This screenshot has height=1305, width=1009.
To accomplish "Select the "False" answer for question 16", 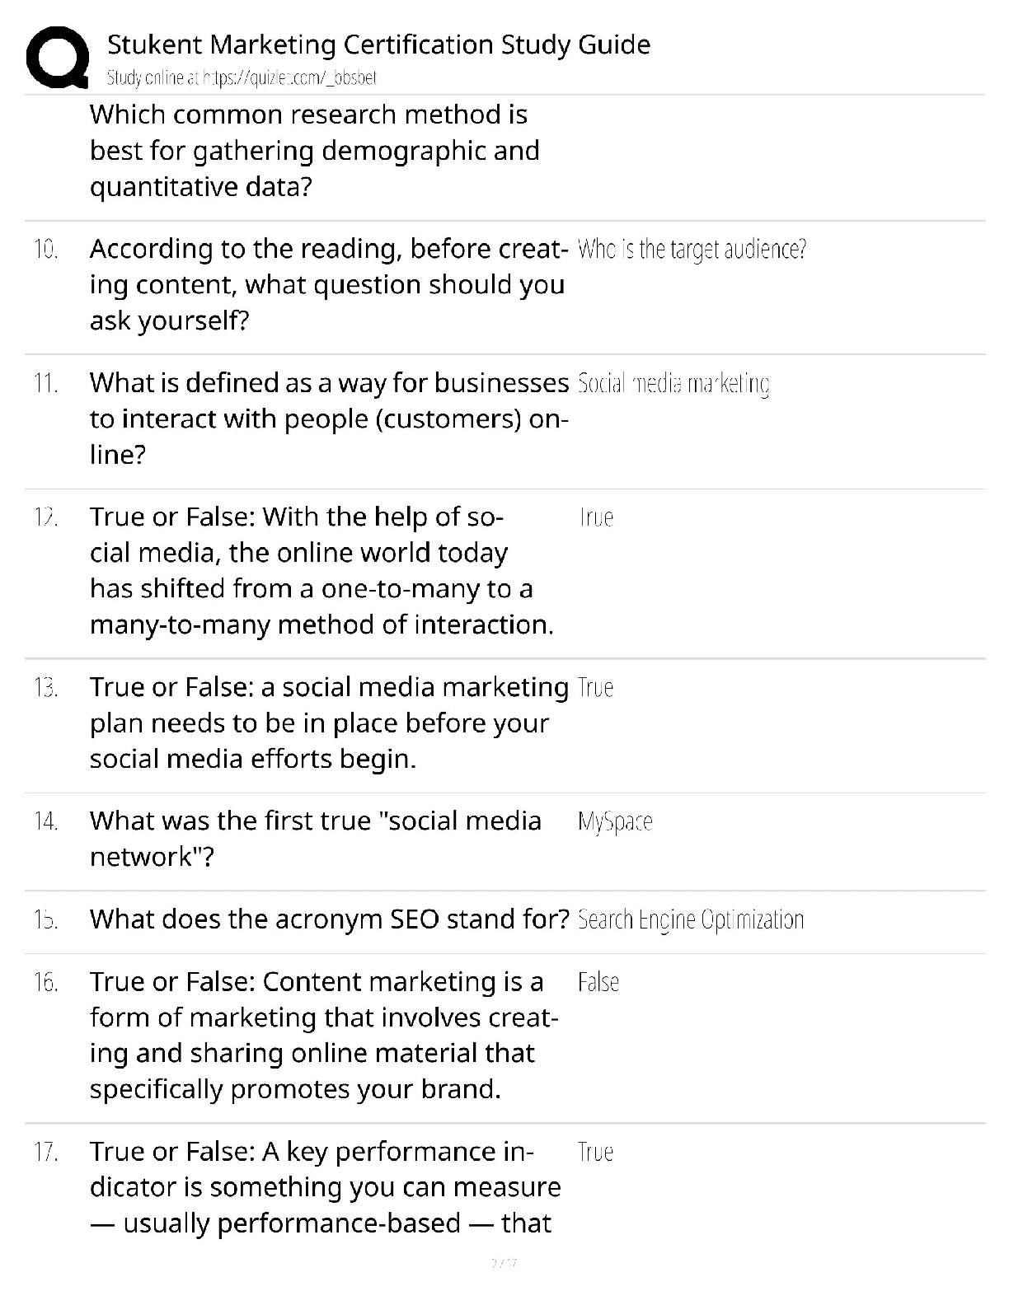I will tap(598, 982).
